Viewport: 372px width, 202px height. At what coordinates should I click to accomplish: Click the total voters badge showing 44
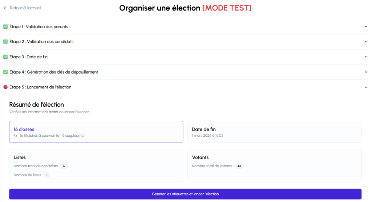[239, 166]
